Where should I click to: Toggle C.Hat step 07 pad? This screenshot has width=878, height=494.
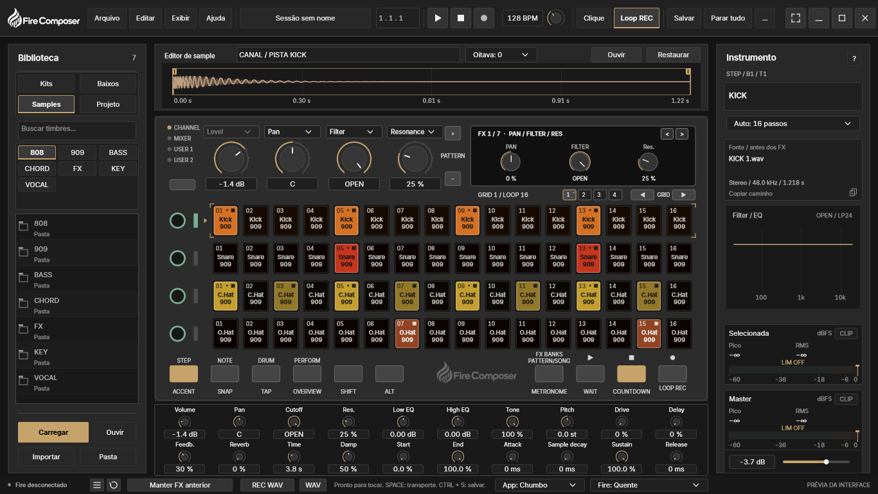point(408,295)
